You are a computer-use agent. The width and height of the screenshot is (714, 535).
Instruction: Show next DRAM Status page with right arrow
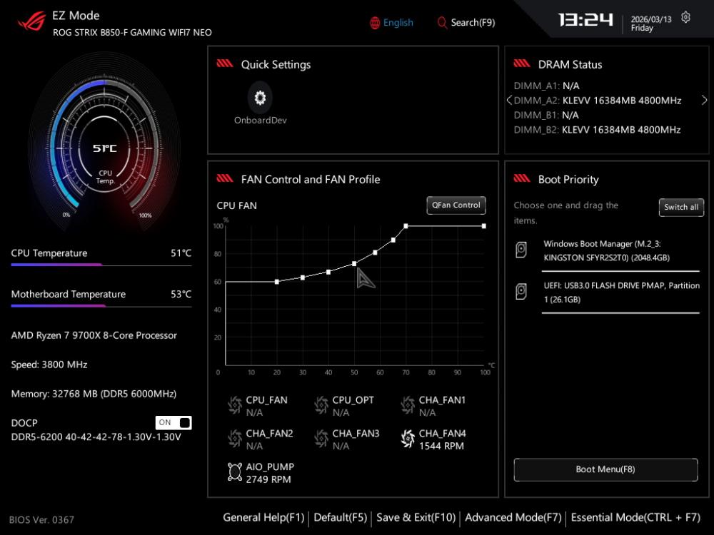(x=704, y=100)
